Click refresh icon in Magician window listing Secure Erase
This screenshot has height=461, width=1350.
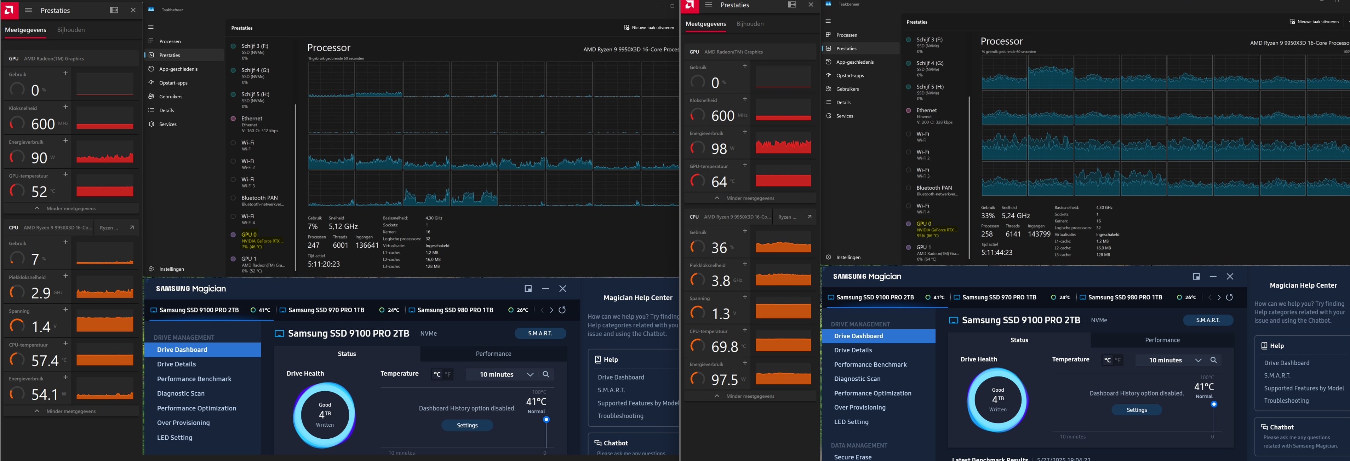[x=1229, y=297]
